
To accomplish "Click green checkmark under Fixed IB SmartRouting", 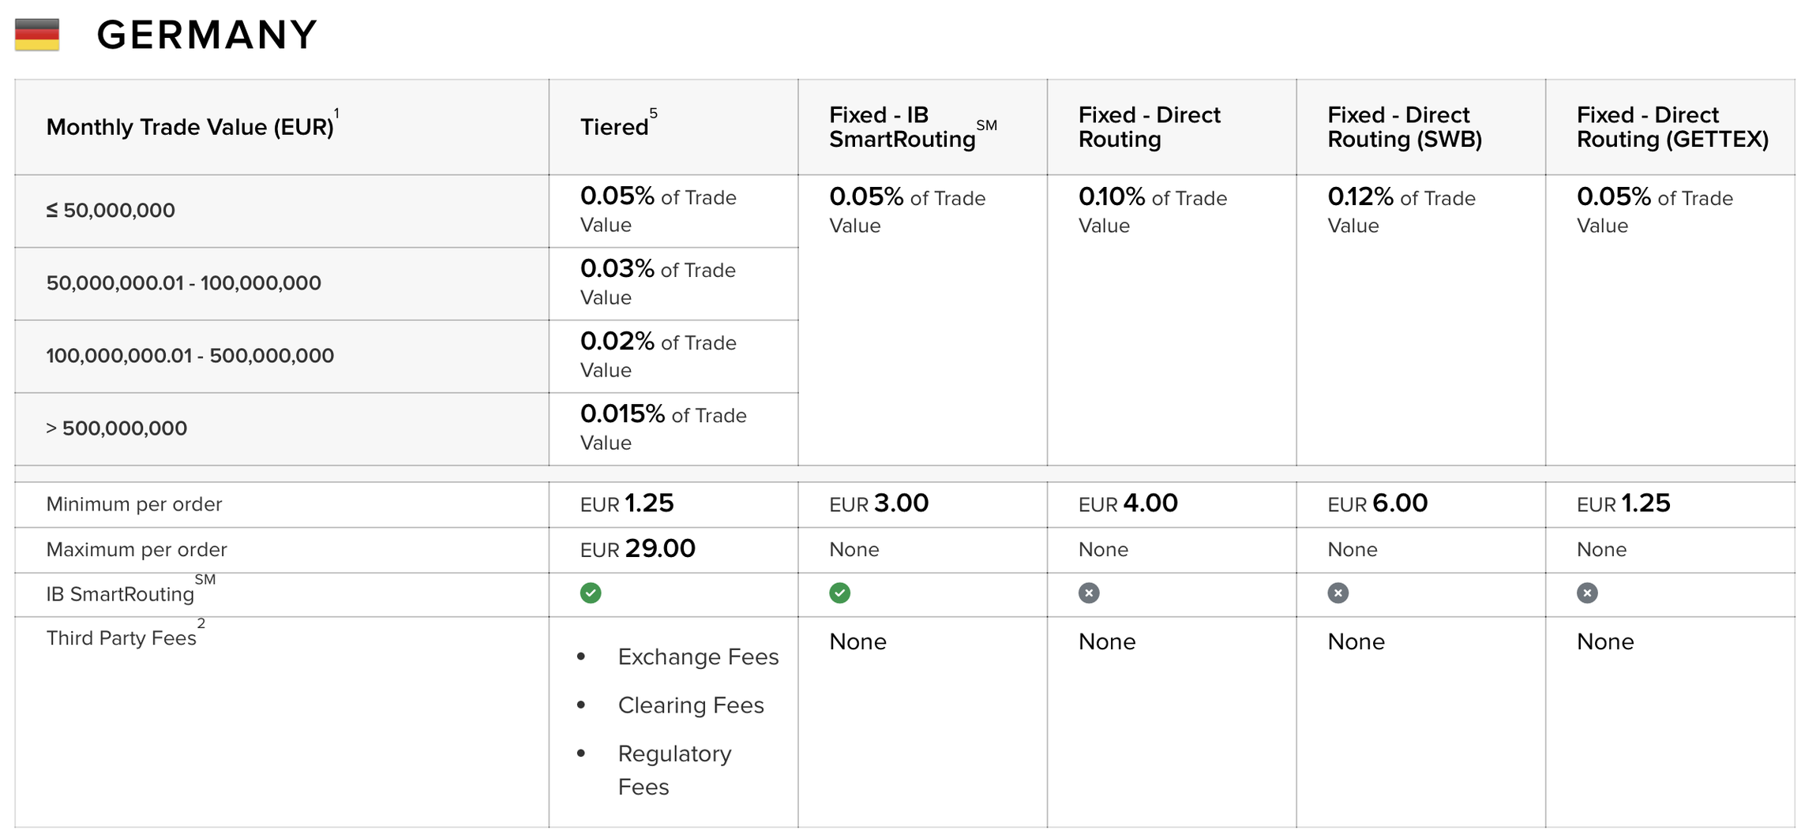I will click(839, 593).
